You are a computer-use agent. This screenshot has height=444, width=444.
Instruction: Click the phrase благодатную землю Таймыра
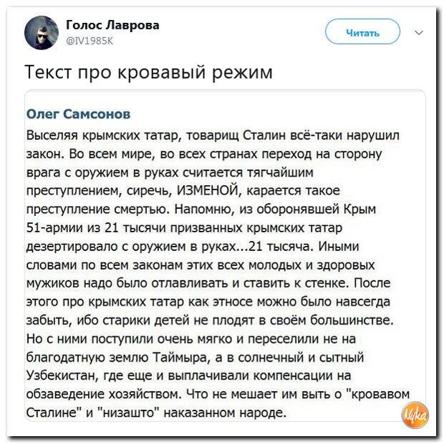click(x=117, y=357)
